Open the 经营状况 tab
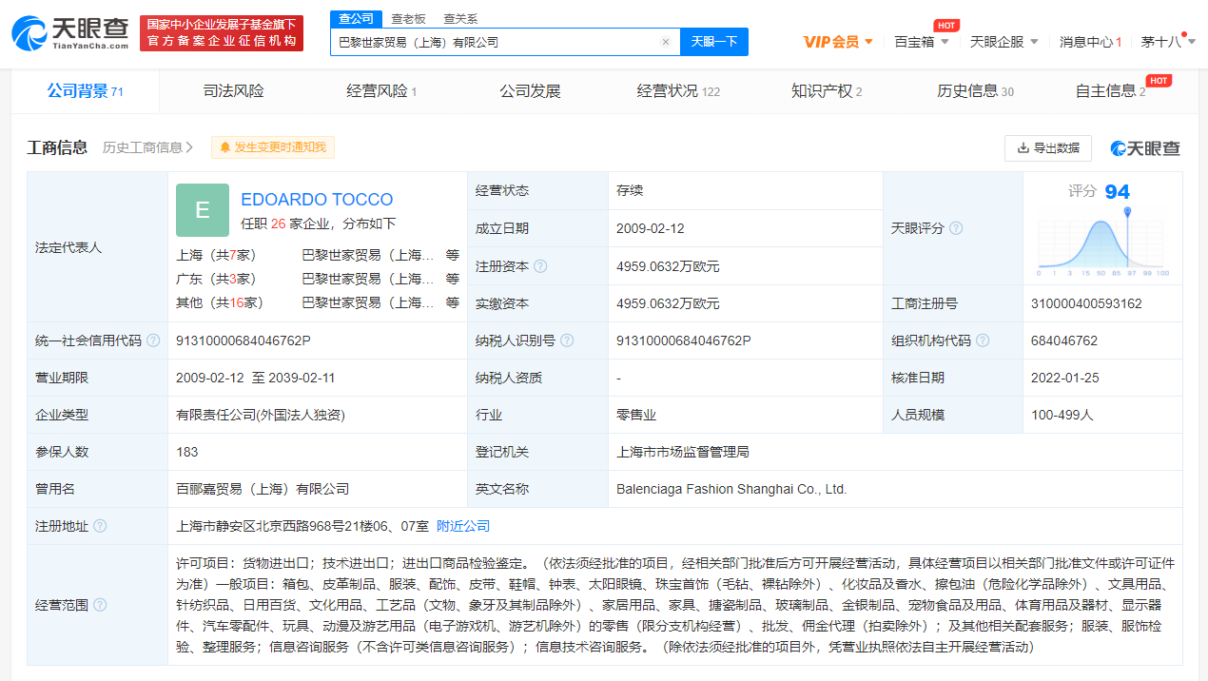This screenshot has width=1208, height=681. coord(678,91)
